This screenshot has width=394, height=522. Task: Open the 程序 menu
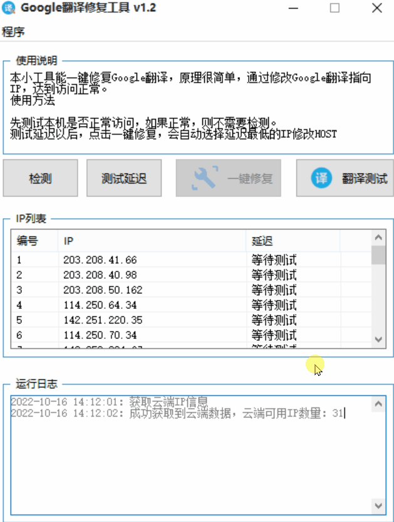point(13,32)
